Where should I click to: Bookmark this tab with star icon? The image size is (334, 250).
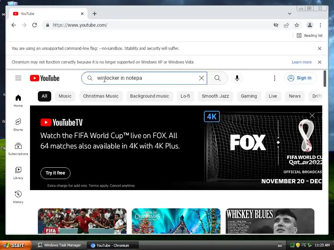[x=297, y=25]
